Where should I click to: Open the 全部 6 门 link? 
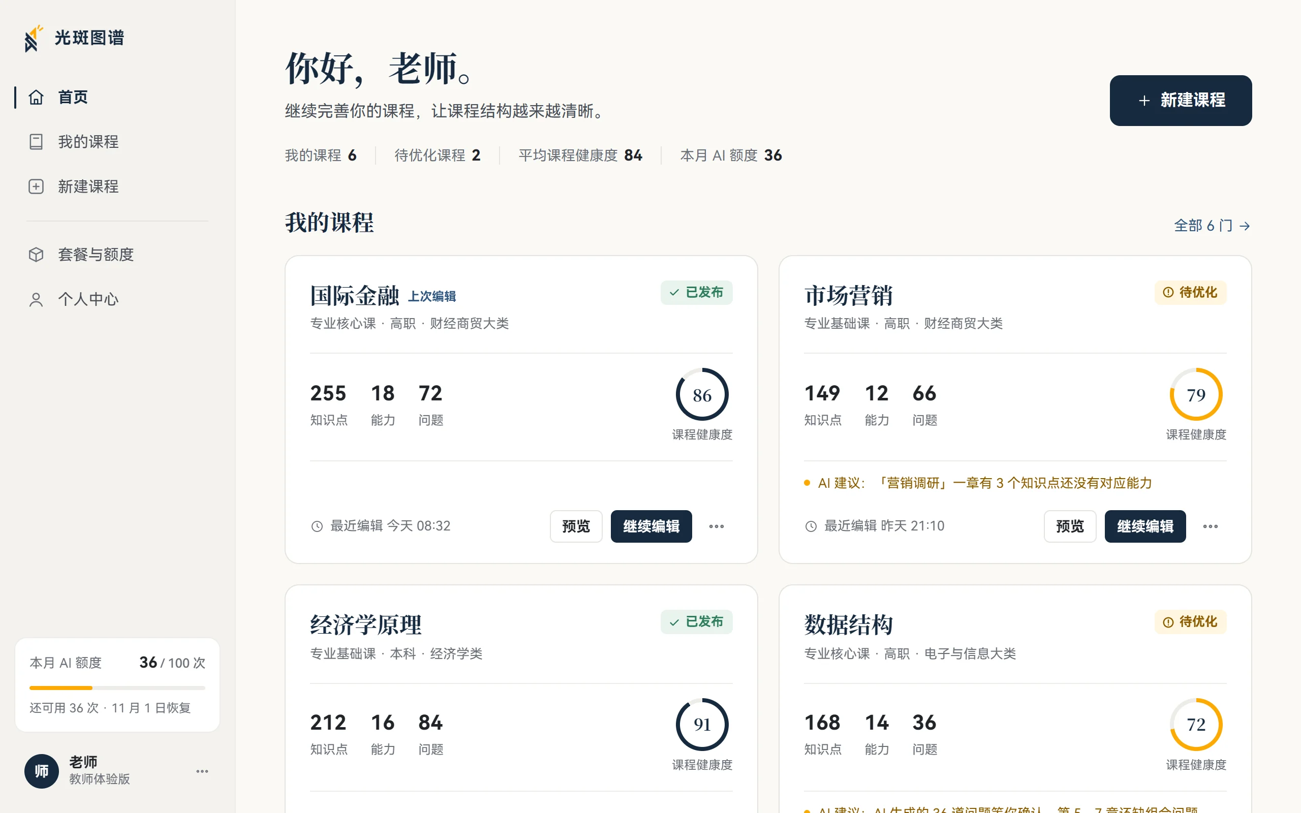pos(1212,226)
